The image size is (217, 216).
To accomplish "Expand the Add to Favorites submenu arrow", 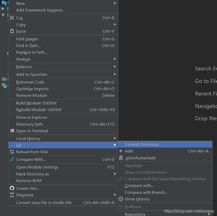I will (115, 74).
